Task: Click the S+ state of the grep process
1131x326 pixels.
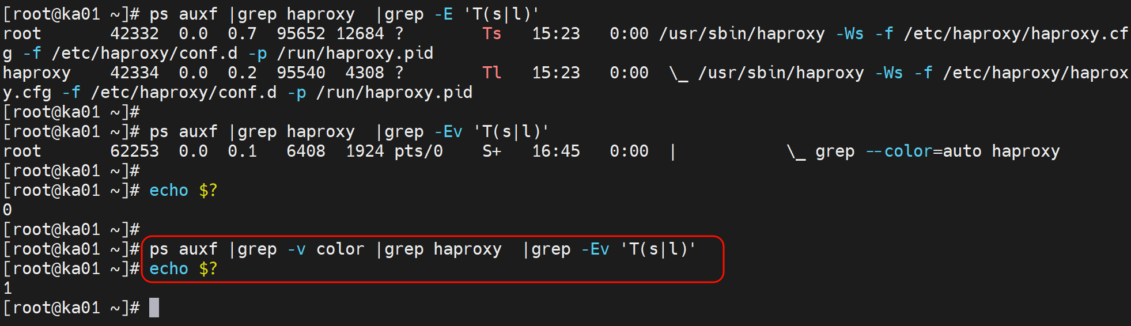Action: [x=491, y=151]
